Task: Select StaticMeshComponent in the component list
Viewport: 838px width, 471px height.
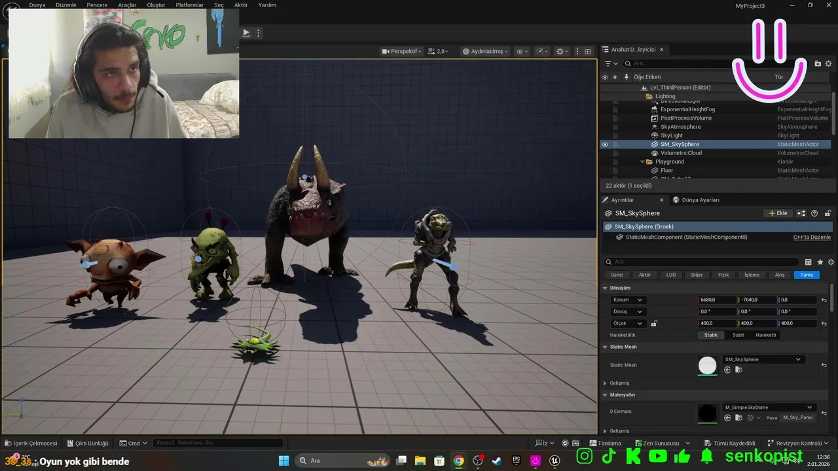Action: 686,237
